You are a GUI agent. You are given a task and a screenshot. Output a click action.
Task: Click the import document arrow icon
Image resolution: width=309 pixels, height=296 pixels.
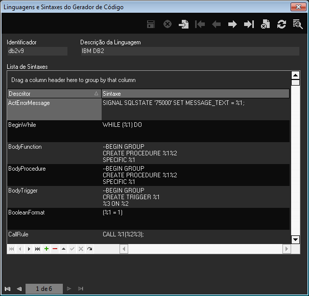(183, 24)
